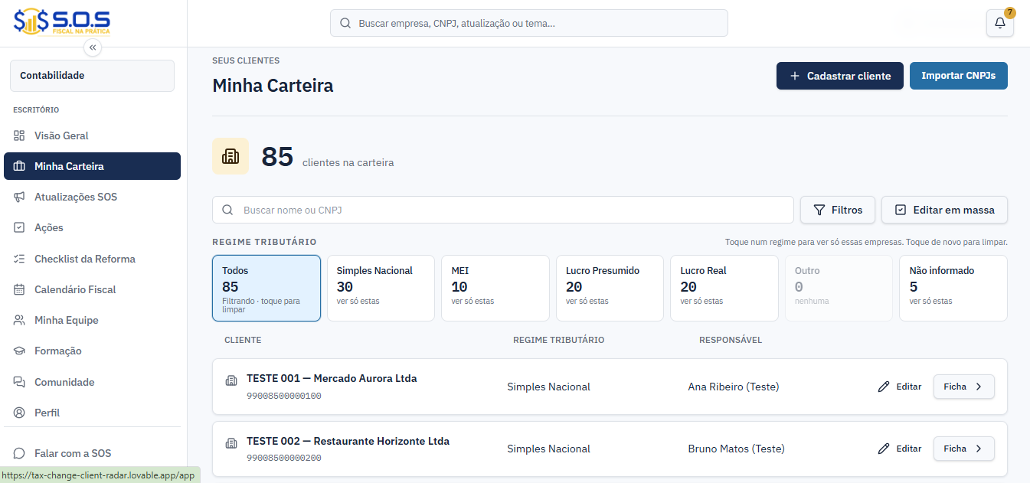Show only Lucro Real clients
Screen dimensions: 1030x483
click(724, 288)
